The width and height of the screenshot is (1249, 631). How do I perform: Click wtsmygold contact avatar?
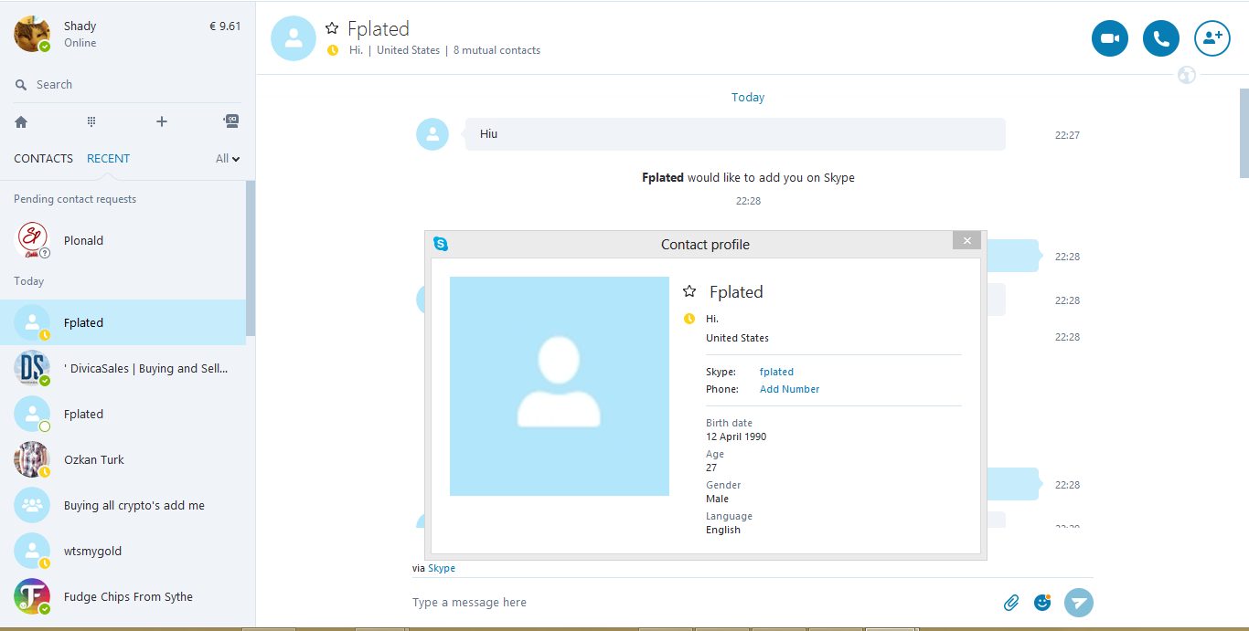(x=32, y=551)
